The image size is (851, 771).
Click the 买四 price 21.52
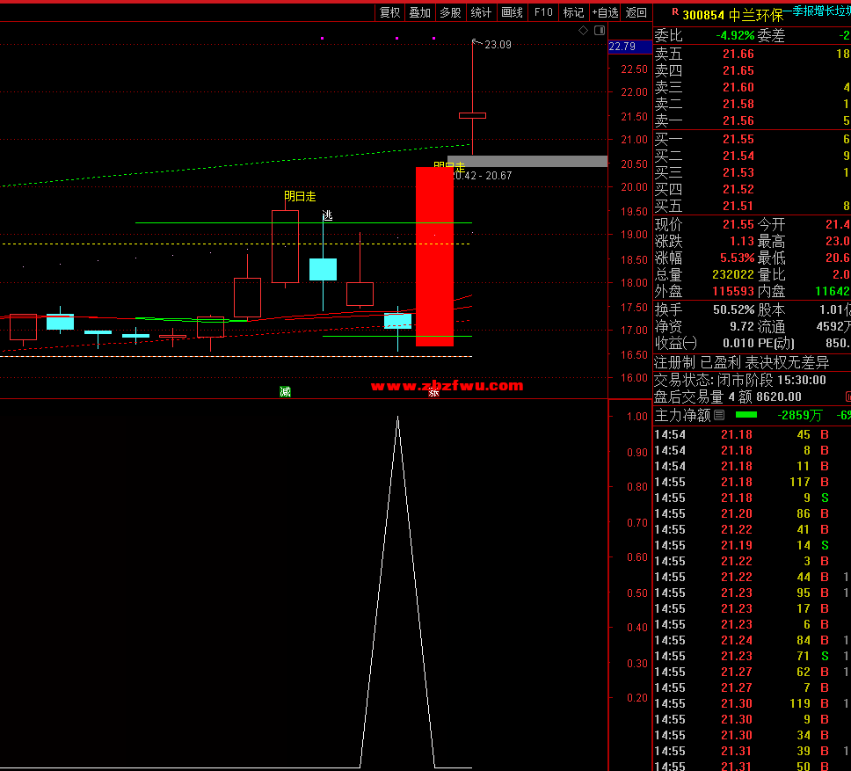(x=738, y=189)
